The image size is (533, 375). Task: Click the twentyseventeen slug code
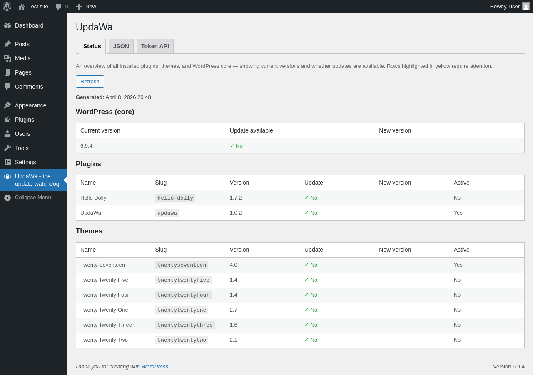tap(182, 265)
